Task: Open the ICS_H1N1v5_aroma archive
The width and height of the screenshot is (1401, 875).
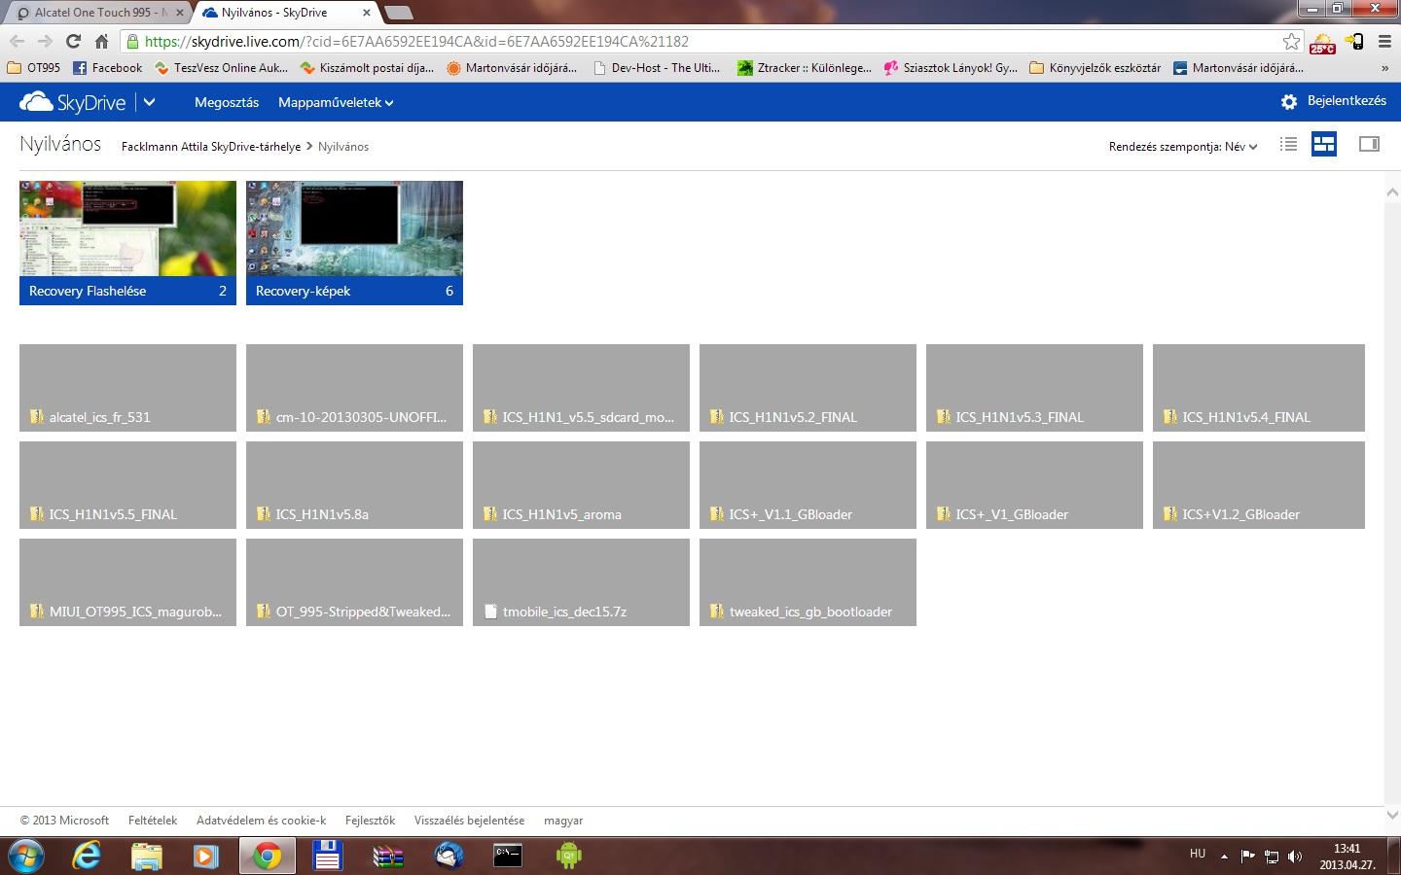Action: tap(581, 485)
